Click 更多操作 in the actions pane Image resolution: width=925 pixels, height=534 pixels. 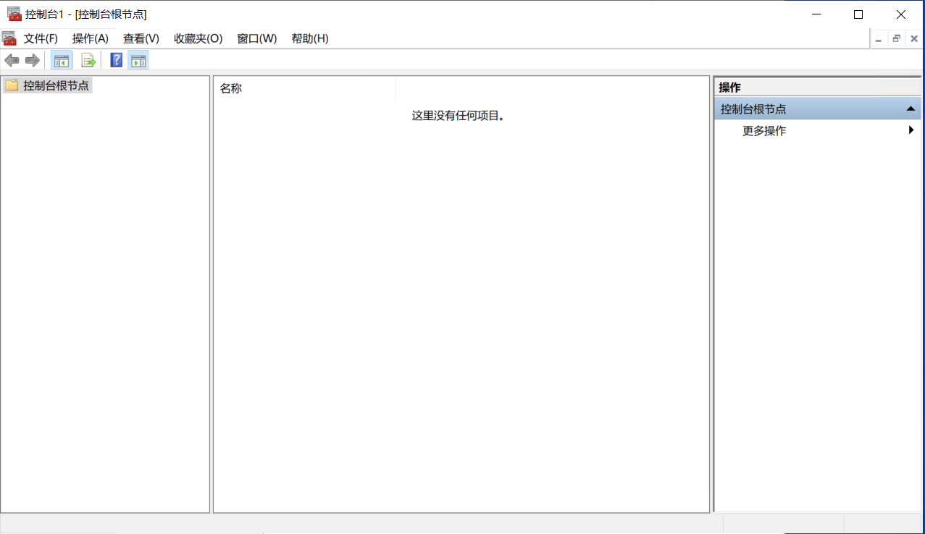[764, 131]
